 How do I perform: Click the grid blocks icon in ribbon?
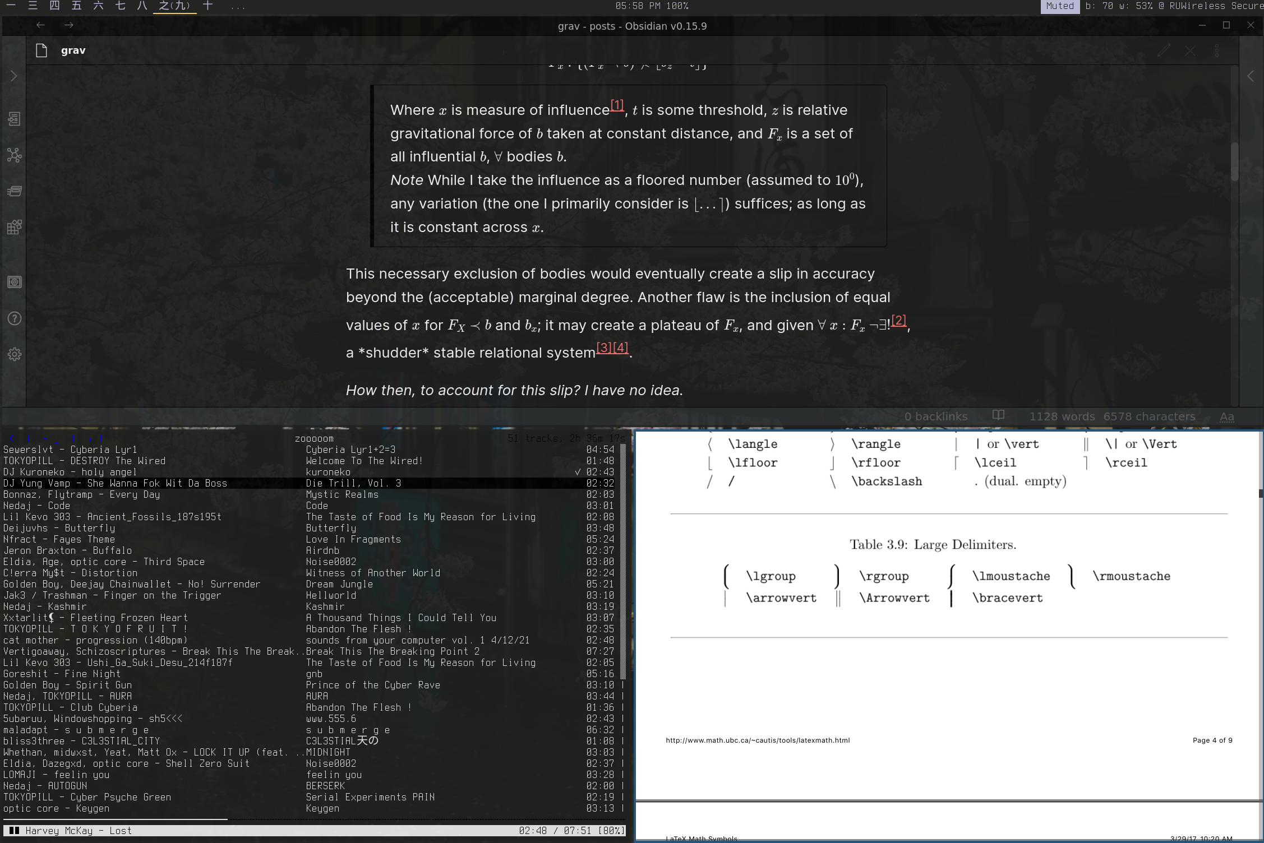click(14, 227)
